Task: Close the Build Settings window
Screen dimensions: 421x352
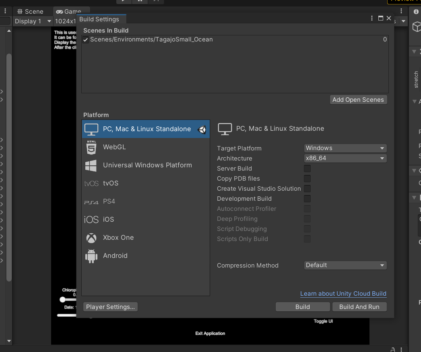Action: [x=389, y=18]
